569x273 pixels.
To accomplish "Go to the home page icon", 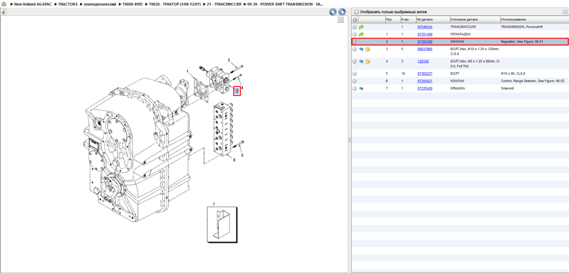I will [x=3, y=4].
